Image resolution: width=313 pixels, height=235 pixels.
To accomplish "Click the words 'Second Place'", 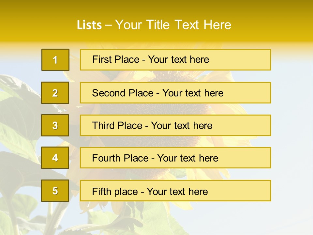I will pos(123,93).
